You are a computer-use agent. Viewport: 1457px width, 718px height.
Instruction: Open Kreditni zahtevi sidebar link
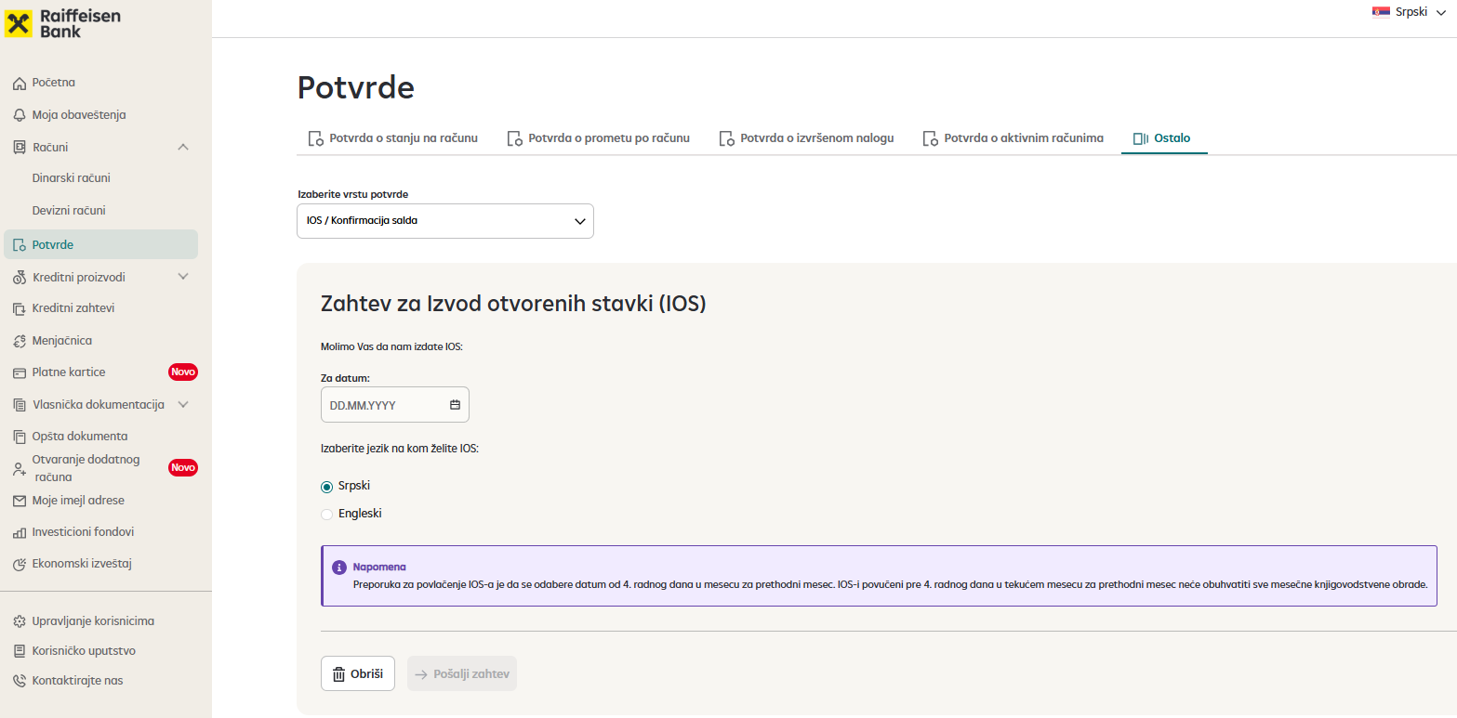click(x=73, y=308)
